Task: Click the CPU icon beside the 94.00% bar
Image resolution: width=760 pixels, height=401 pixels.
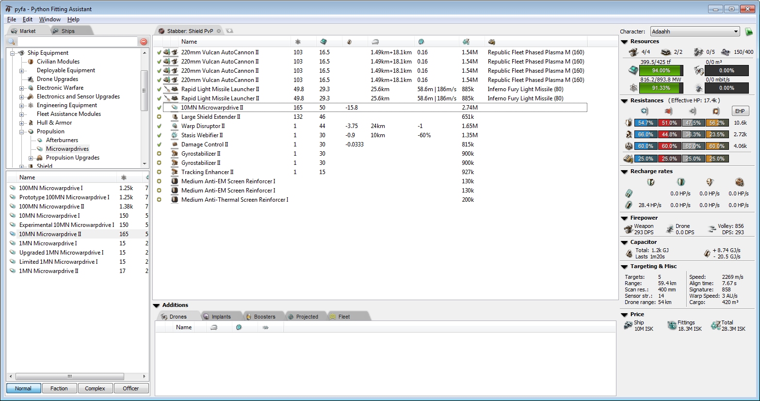Action: [633, 71]
